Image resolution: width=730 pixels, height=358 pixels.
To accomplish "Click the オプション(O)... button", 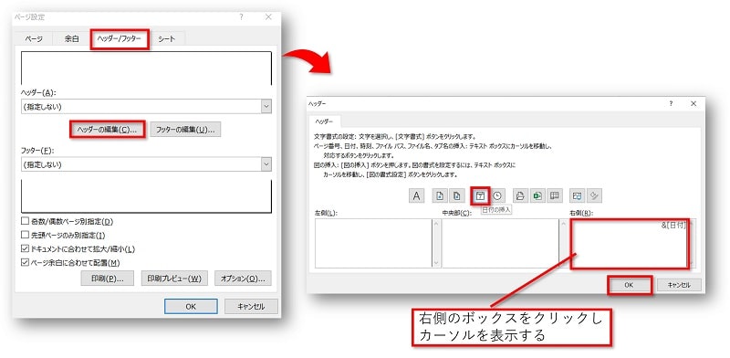I will click(x=243, y=279).
